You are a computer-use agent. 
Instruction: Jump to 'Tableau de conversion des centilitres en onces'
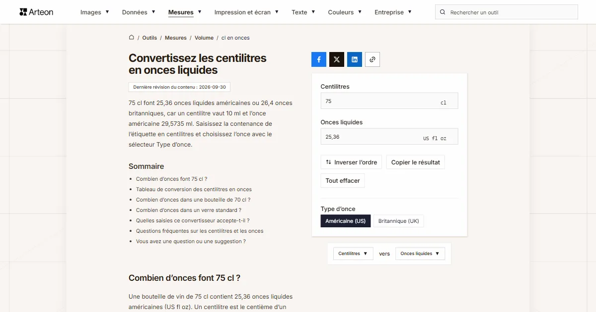click(194, 189)
